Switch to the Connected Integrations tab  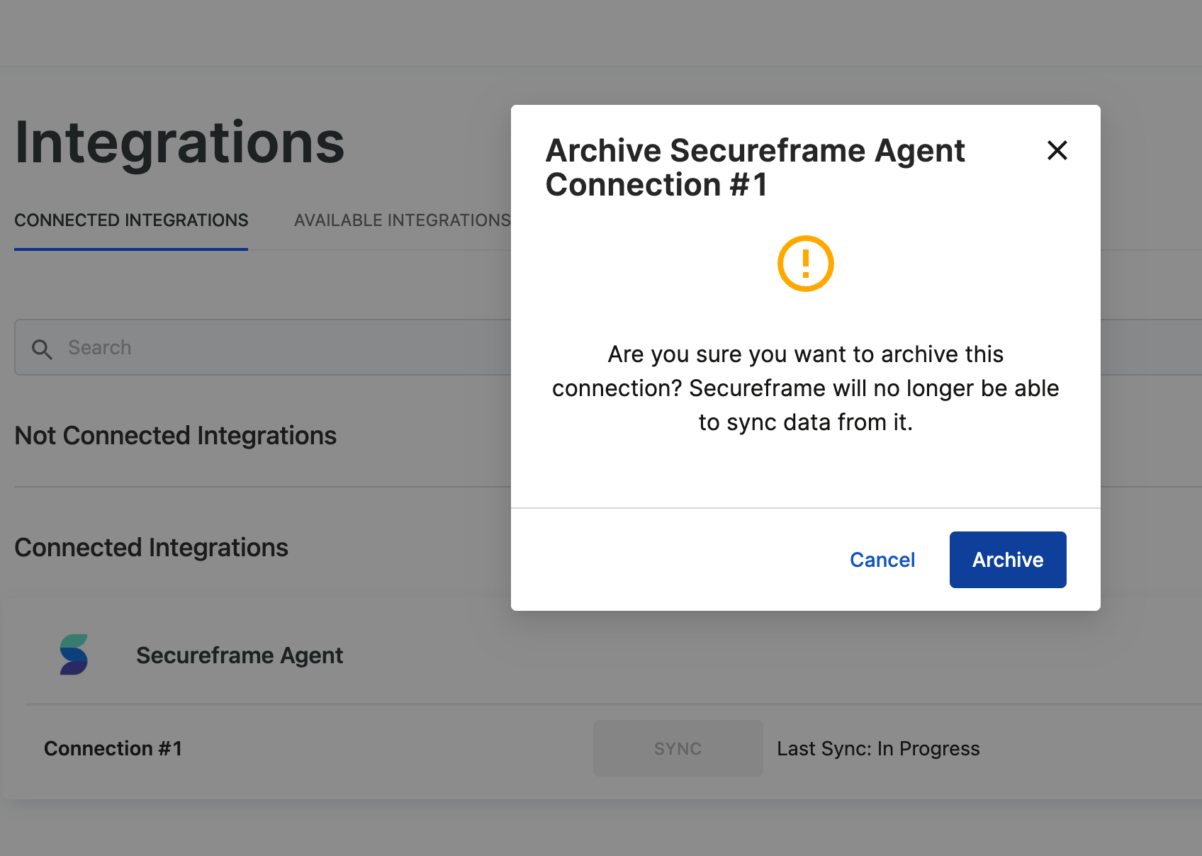point(131,220)
